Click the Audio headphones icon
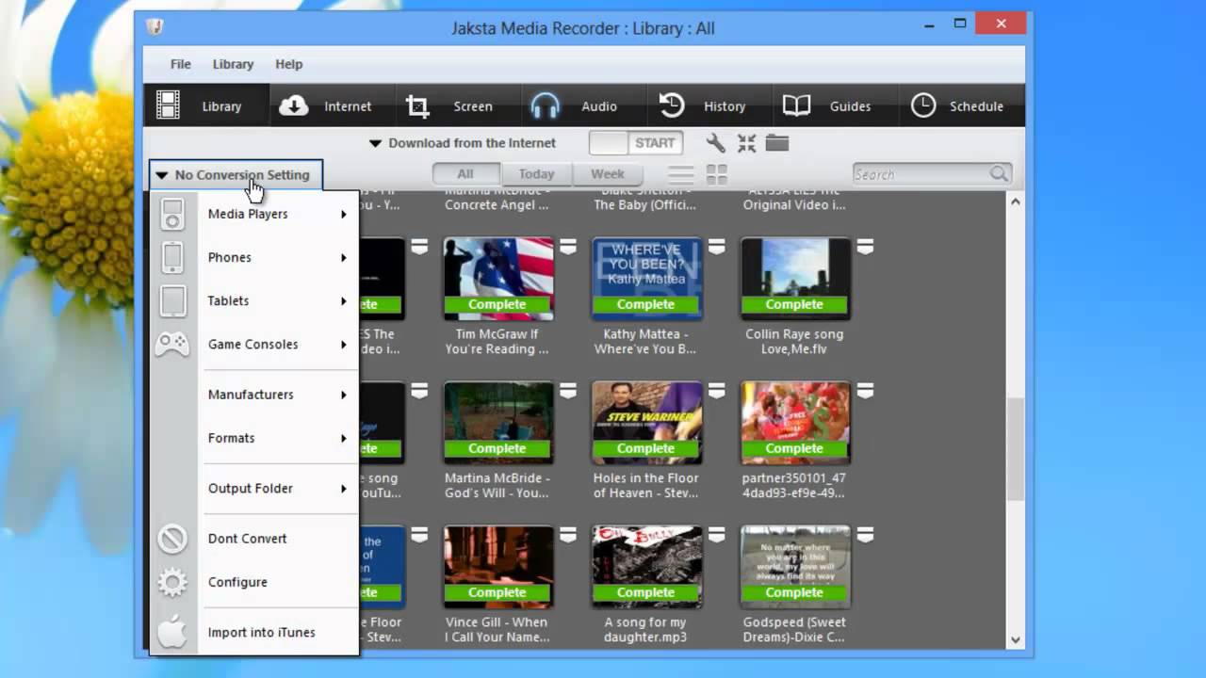Screen dimensions: 1206x678 pyautogui.click(x=546, y=105)
